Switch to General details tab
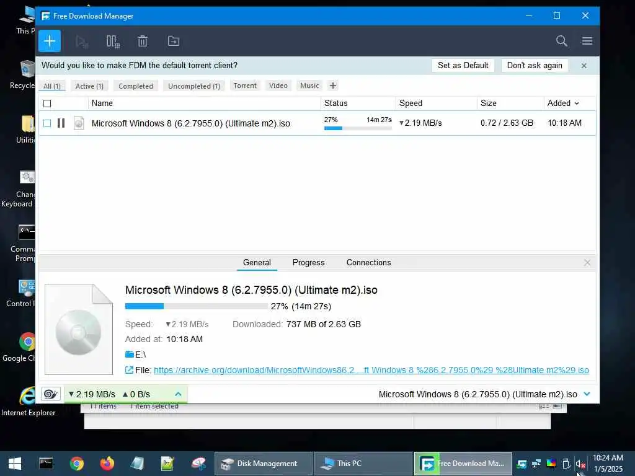The image size is (635, 476). pyautogui.click(x=257, y=263)
